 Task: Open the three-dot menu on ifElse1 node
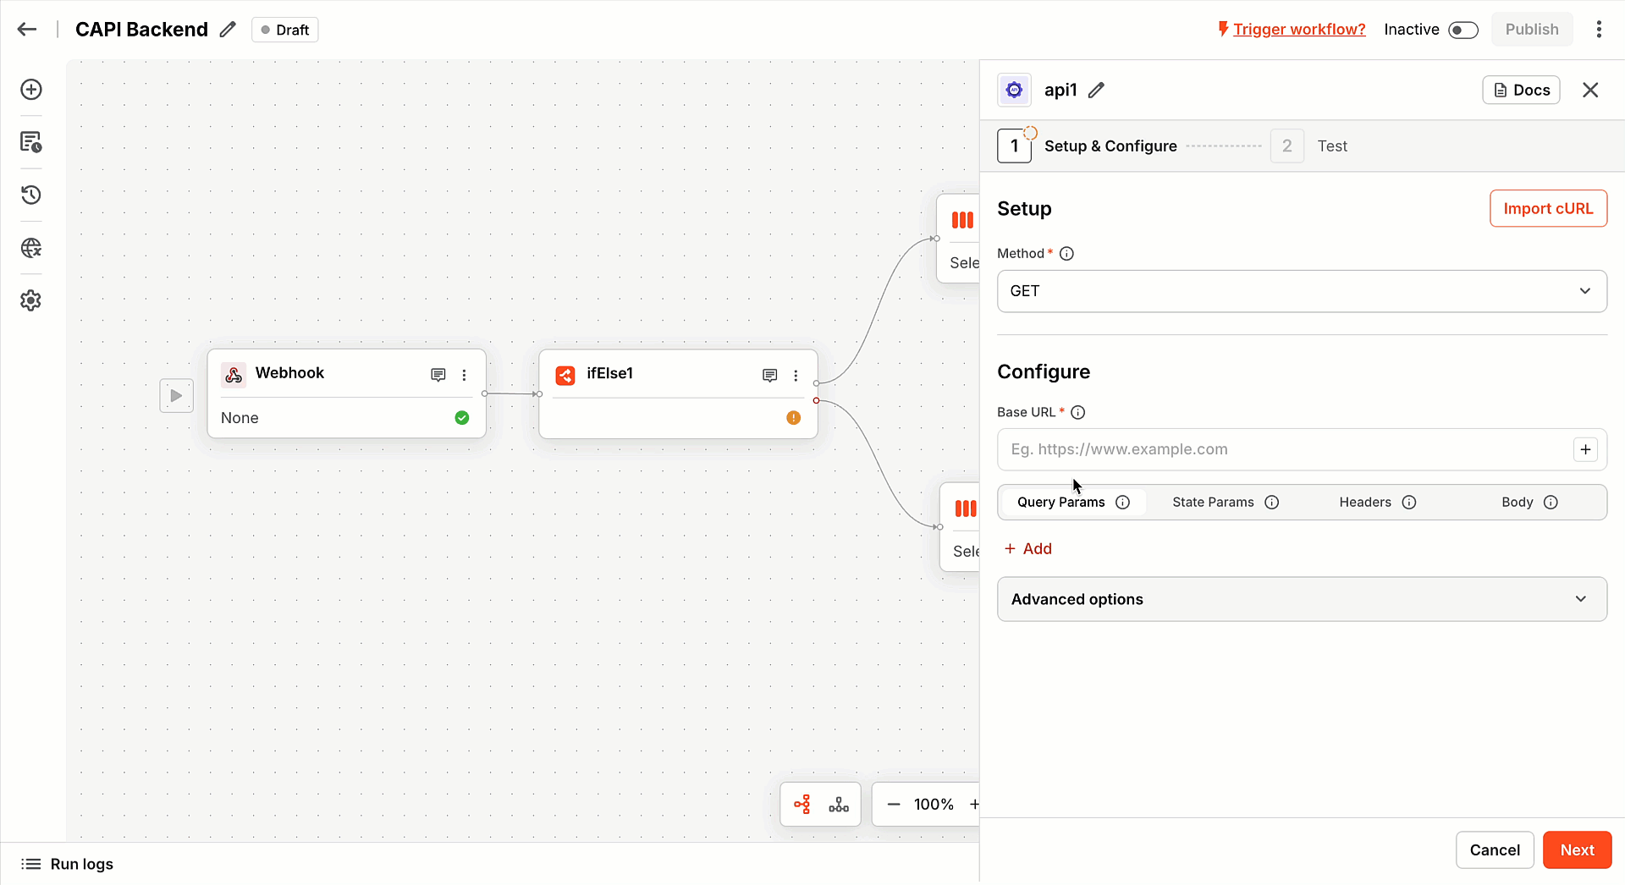tap(796, 376)
